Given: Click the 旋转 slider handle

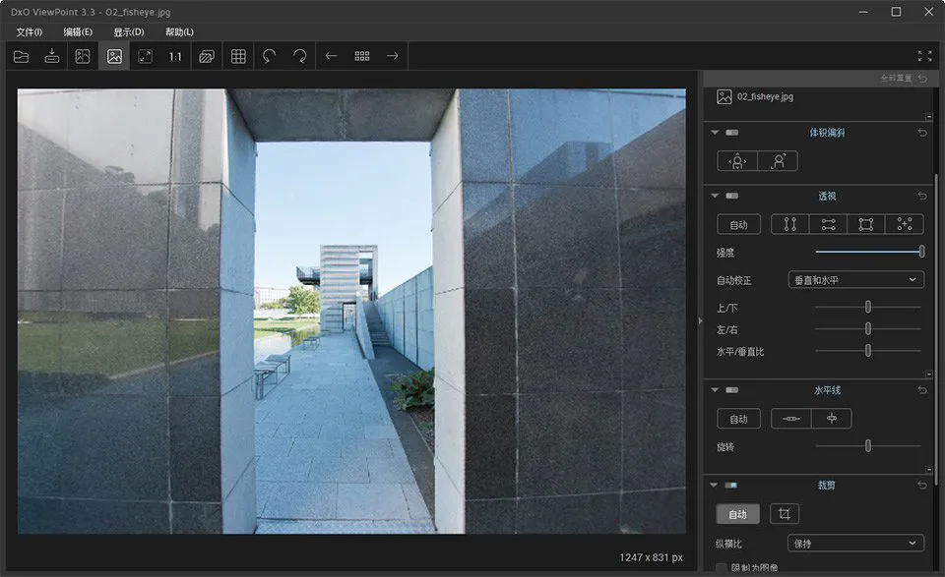Looking at the screenshot, I should coord(868,446).
